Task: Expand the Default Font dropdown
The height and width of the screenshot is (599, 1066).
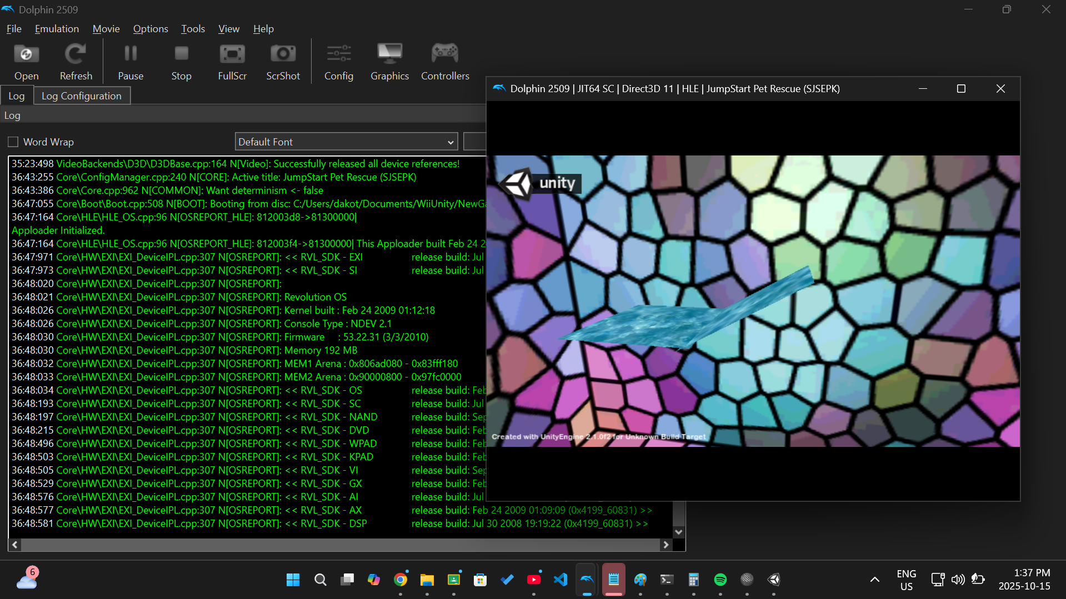Action: pyautogui.click(x=346, y=142)
